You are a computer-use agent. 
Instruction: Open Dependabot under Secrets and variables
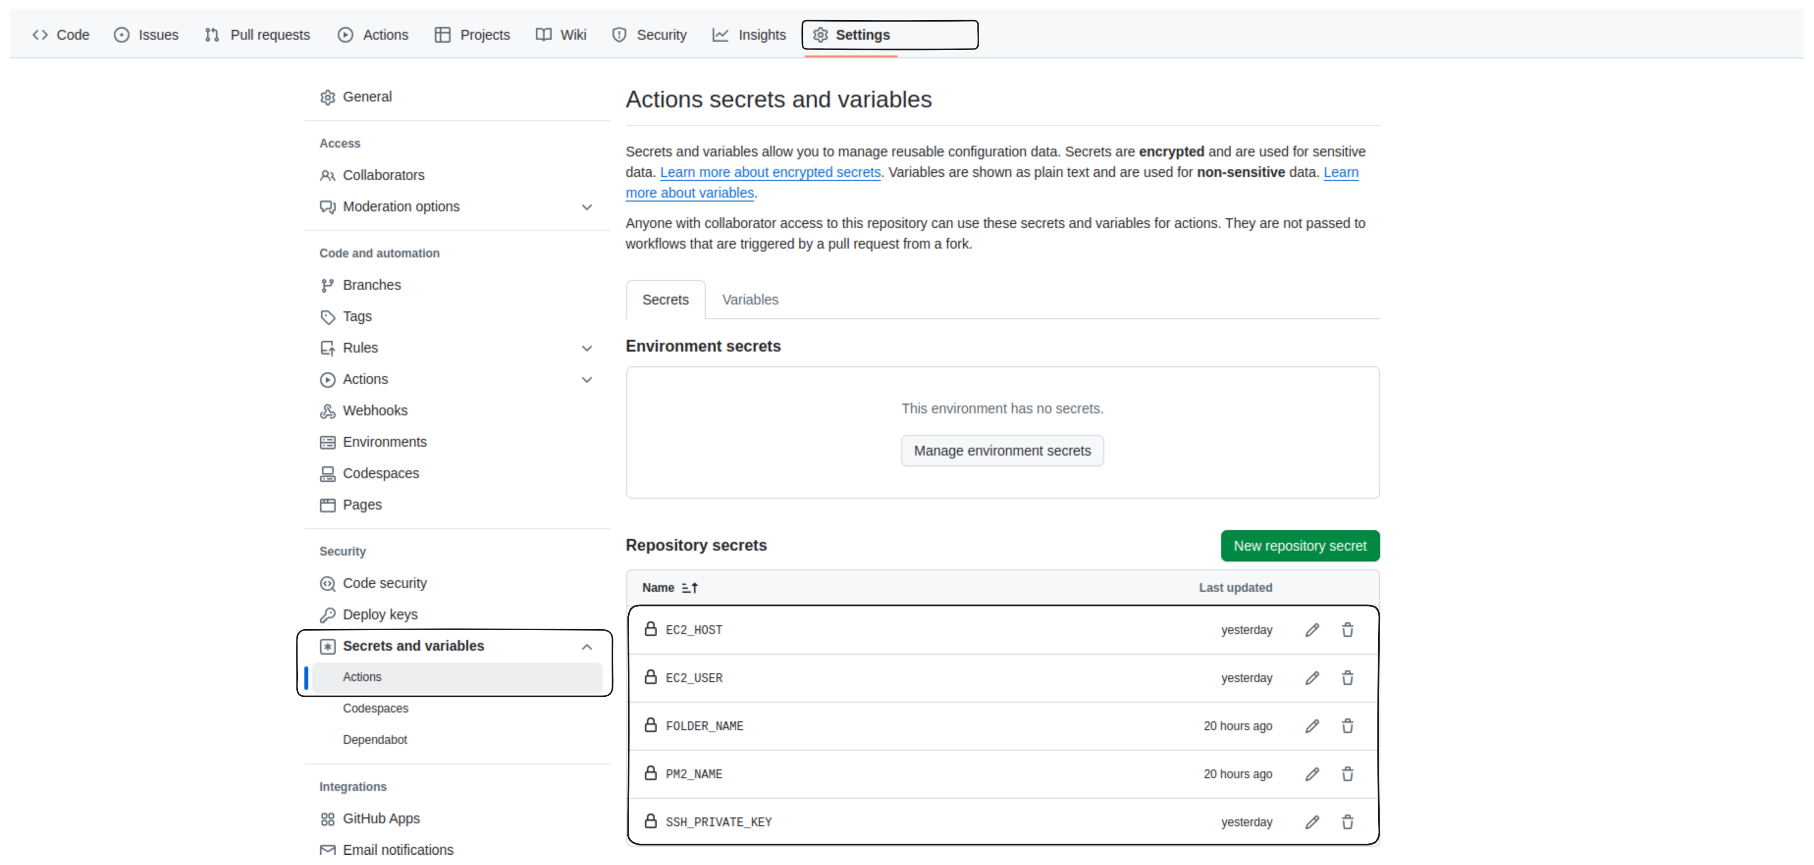pos(374,740)
